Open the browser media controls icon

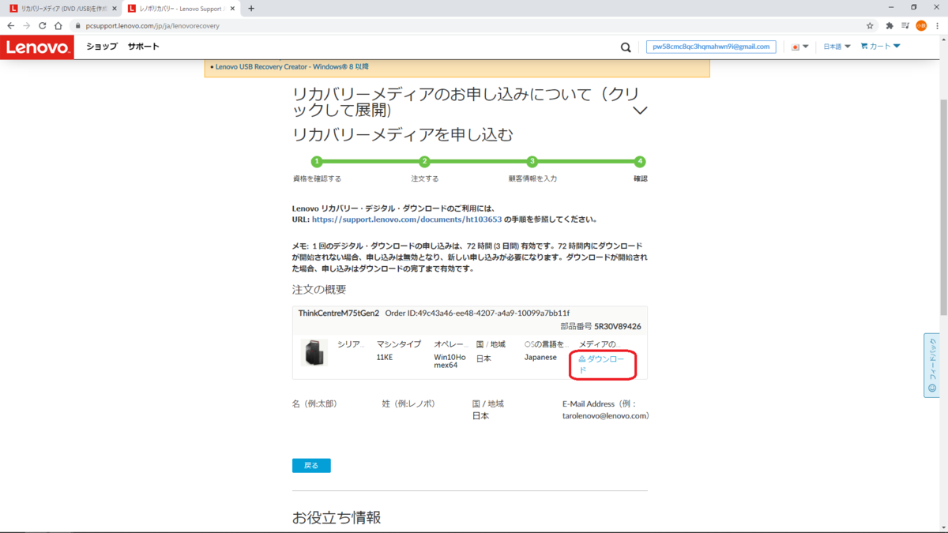pyautogui.click(x=904, y=24)
